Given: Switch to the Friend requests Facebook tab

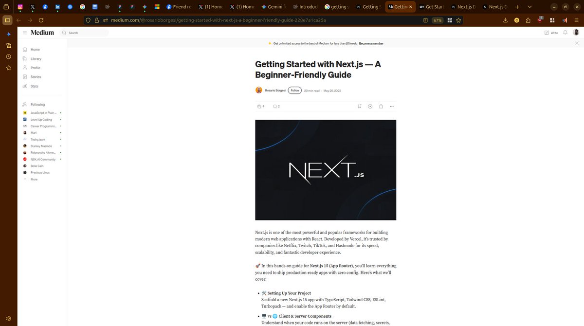Looking at the screenshot, I should 178,7.
